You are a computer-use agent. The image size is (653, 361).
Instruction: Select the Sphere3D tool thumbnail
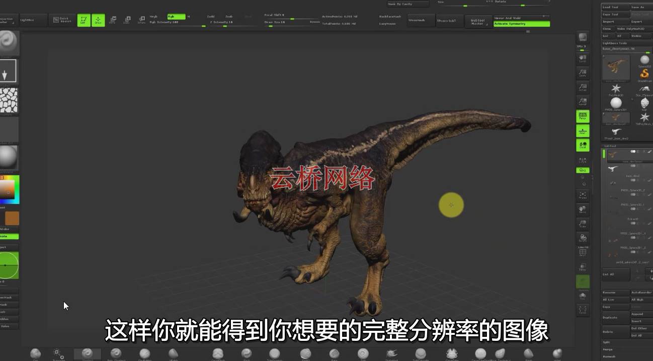click(644, 60)
